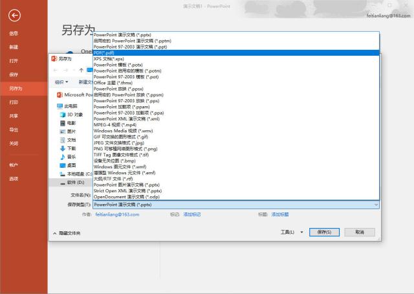414x294 pixels.
Task: Select PNG 可移植网络图形格式 (*.png)
Action: (236, 149)
